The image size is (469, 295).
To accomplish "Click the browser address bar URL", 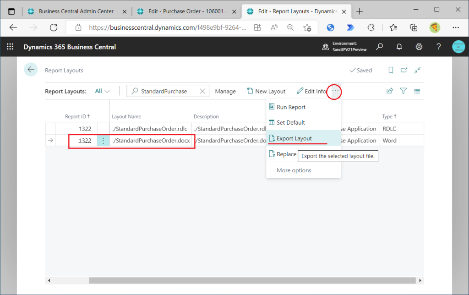I will [168, 27].
